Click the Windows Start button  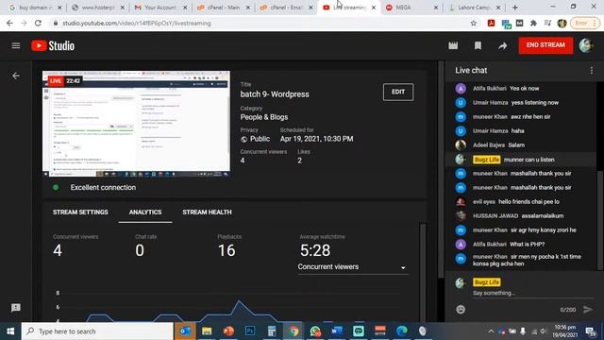[10, 331]
